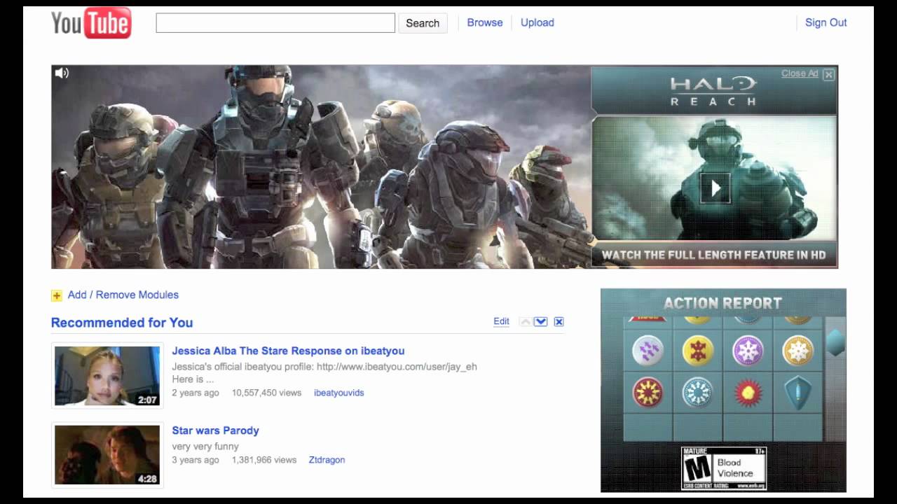This screenshot has width=897, height=504.
Task: Remove the Recommended for You module
Action: (559, 322)
